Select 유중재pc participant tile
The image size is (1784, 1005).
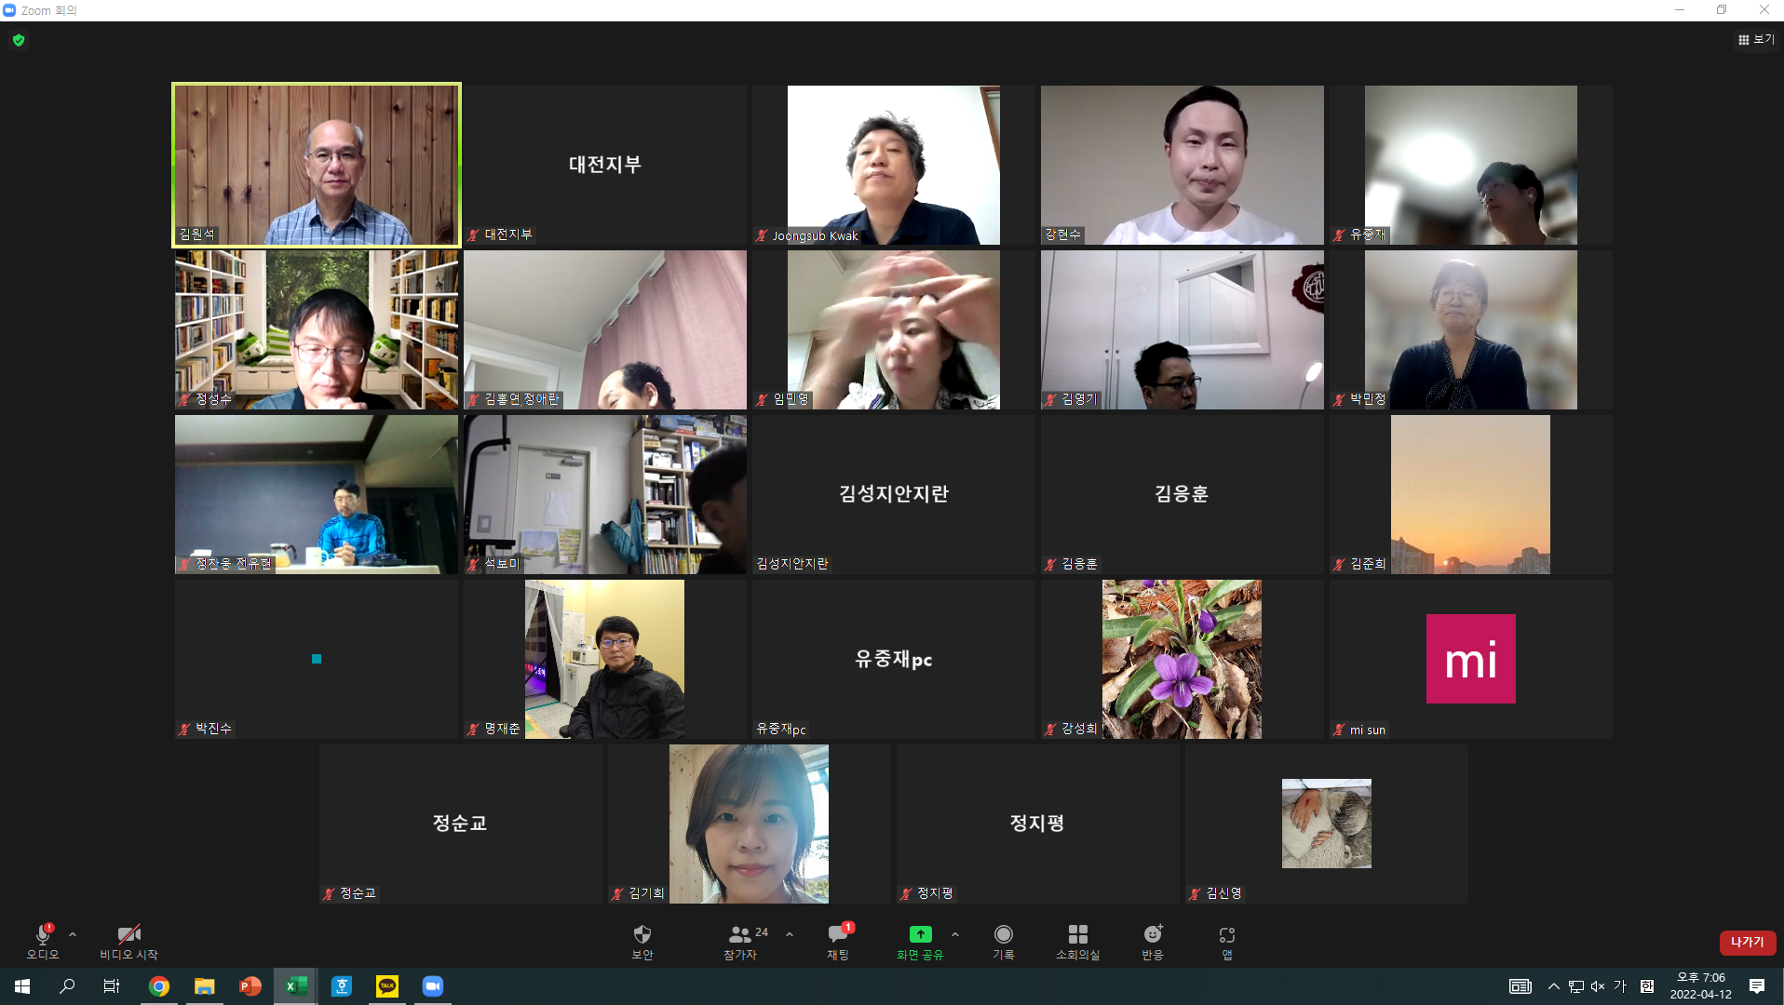(x=894, y=659)
